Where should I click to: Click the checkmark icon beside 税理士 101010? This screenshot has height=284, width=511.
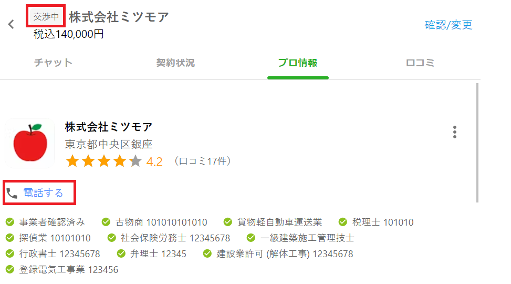(x=343, y=222)
